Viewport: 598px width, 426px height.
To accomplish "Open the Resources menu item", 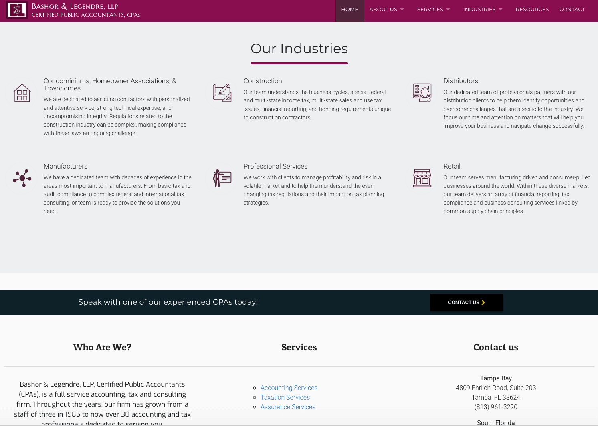I will [532, 10].
